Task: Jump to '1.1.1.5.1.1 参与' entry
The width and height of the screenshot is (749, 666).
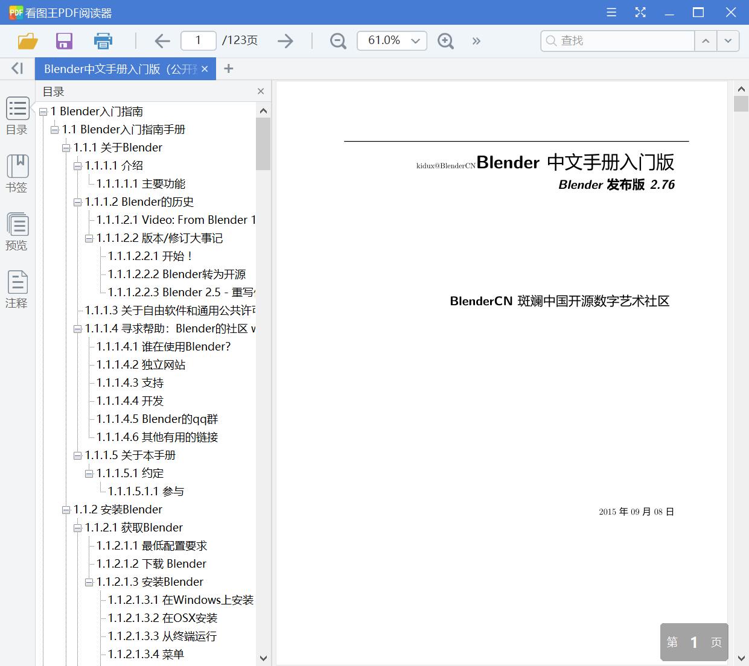Action: tap(146, 491)
